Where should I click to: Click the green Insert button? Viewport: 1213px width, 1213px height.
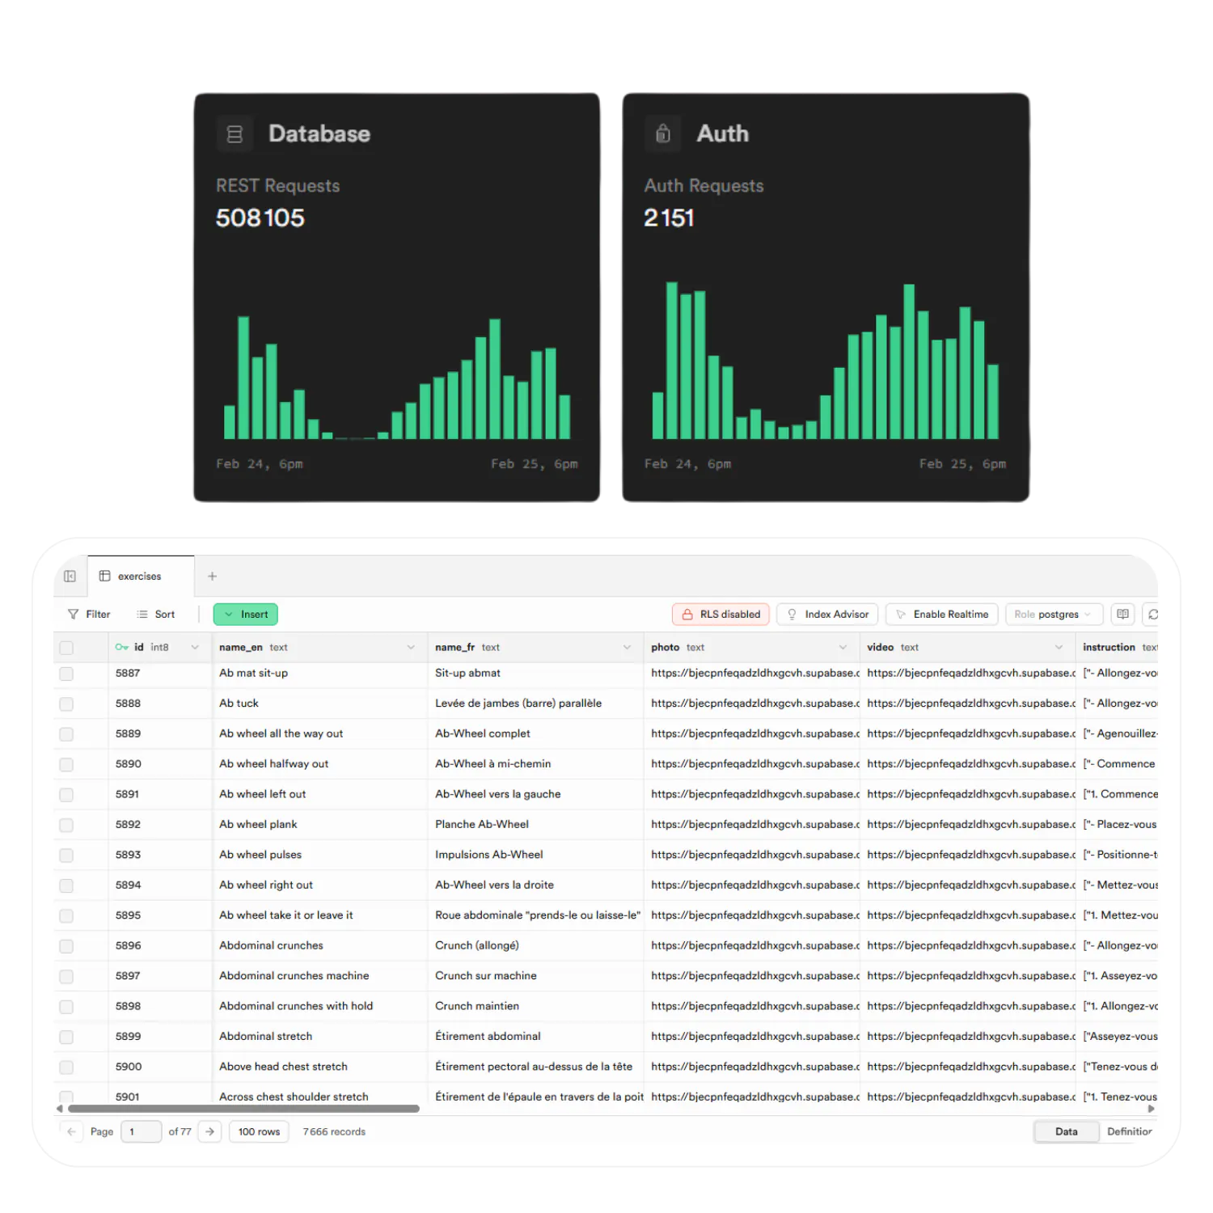[x=246, y=614]
